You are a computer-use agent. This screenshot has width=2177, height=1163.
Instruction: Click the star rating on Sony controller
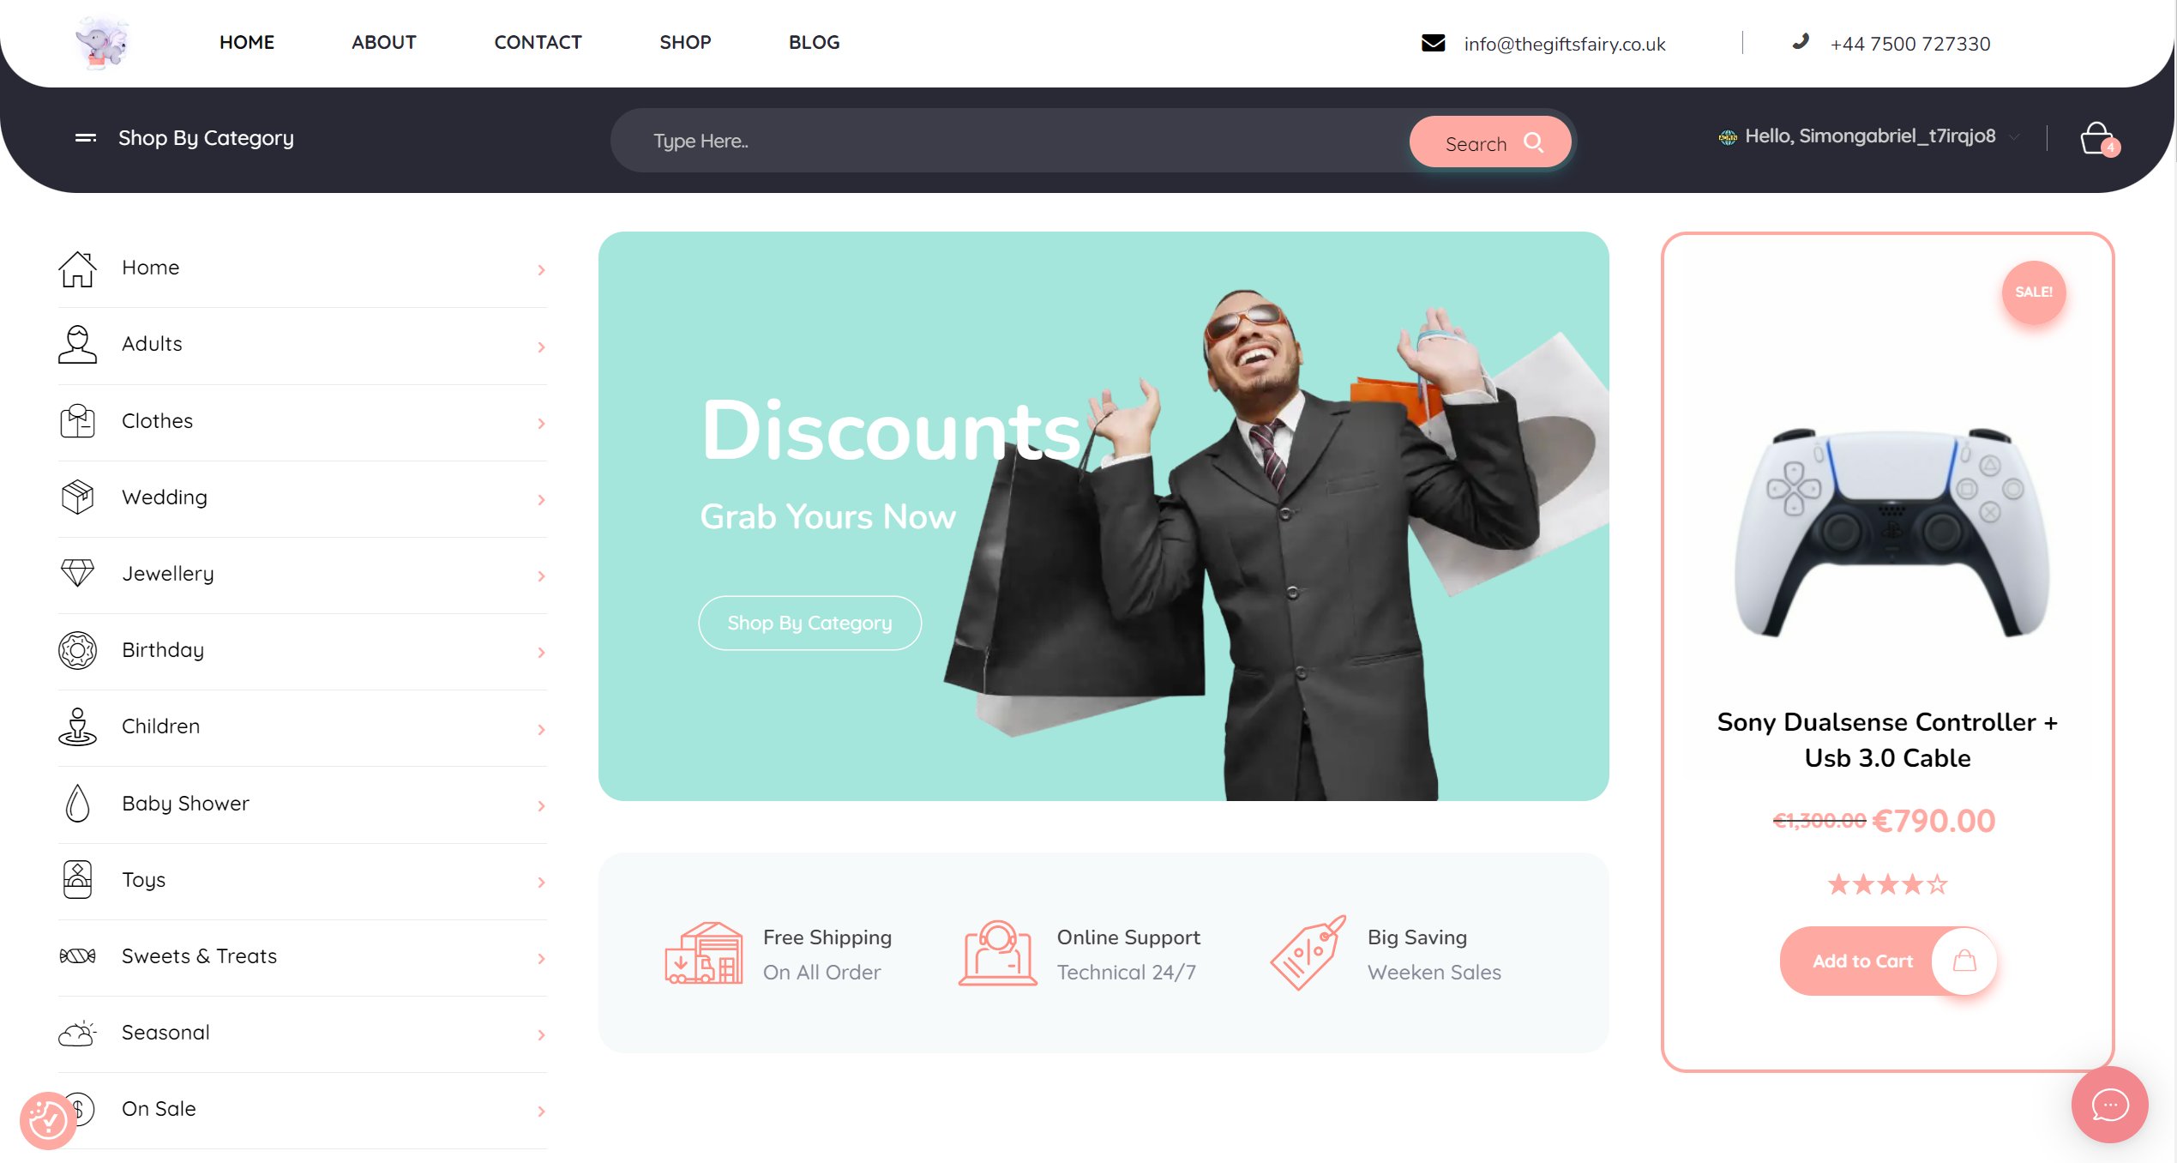pos(1887,884)
